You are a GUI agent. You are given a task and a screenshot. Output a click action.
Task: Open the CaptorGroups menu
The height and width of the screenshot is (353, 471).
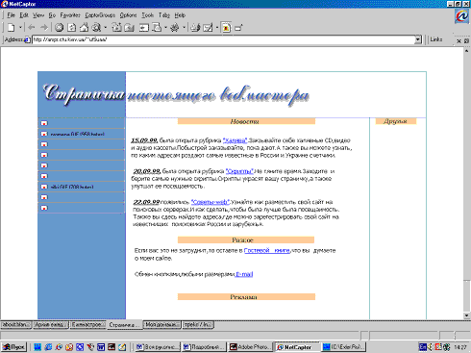(x=100, y=15)
